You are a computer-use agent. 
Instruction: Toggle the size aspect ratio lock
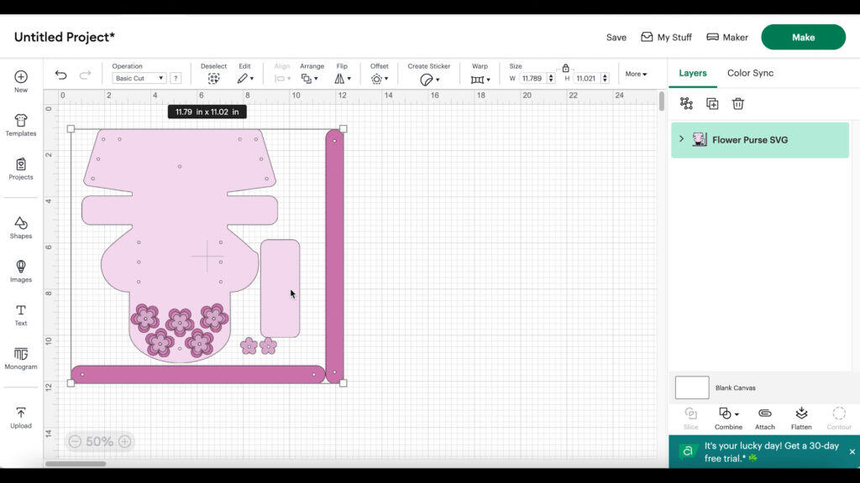pyautogui.click(x=565, y=68)
